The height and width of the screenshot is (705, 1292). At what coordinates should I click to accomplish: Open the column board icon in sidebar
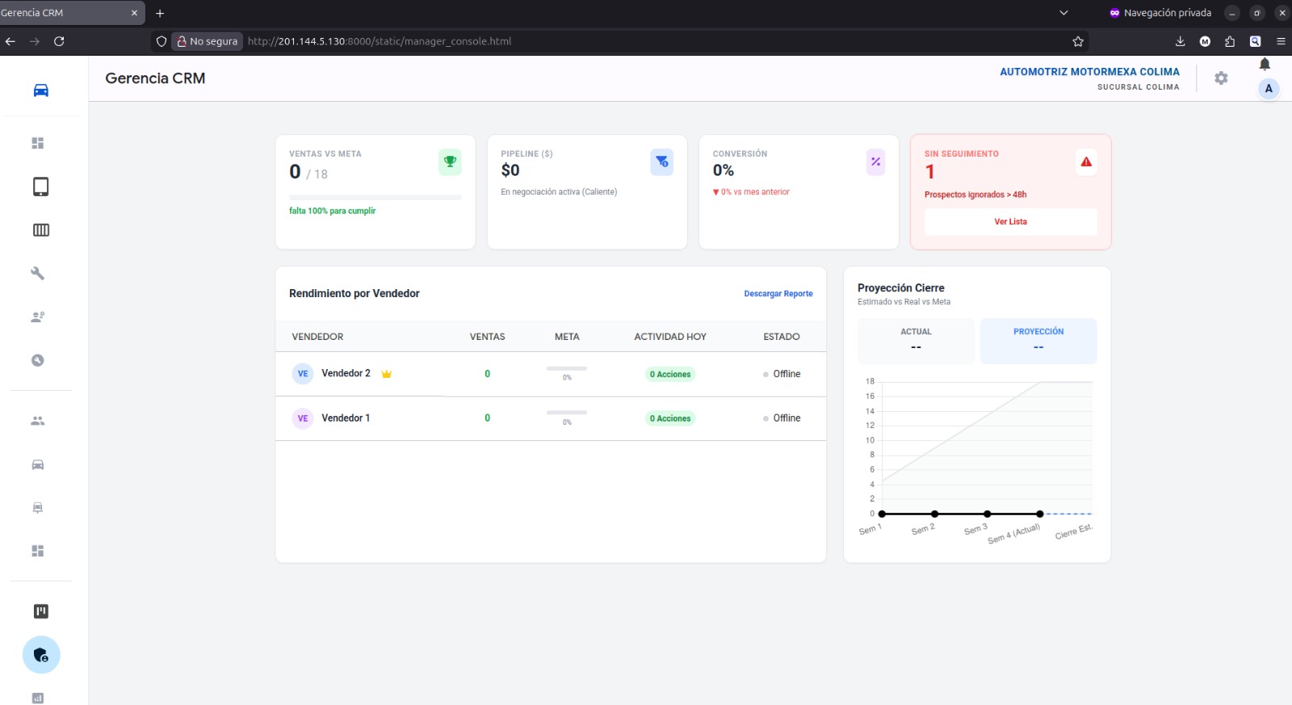pyautogui.click(x=40, y=230)
